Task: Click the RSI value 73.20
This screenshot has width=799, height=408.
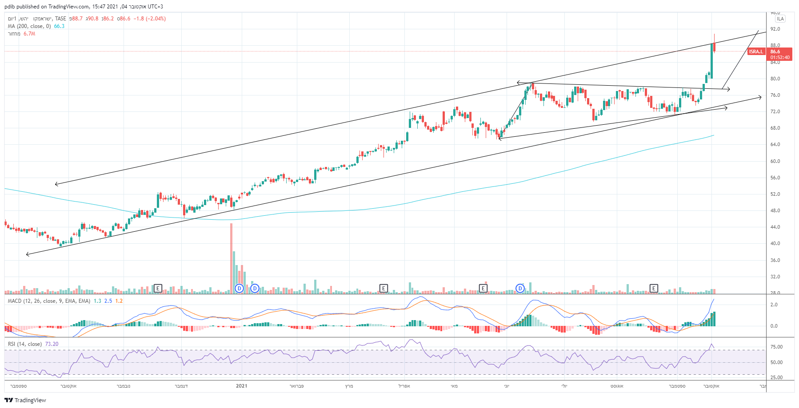Action: click(x=52, y=344)
